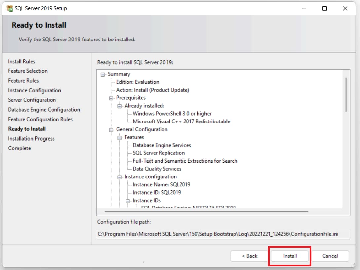
Task: Collapse the Features tree node
Action: [x=119, y=138]
